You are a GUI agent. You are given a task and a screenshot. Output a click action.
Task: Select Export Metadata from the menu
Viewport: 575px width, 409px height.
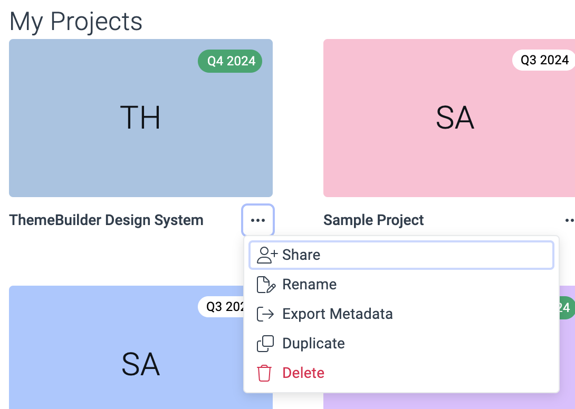(338, 314)
